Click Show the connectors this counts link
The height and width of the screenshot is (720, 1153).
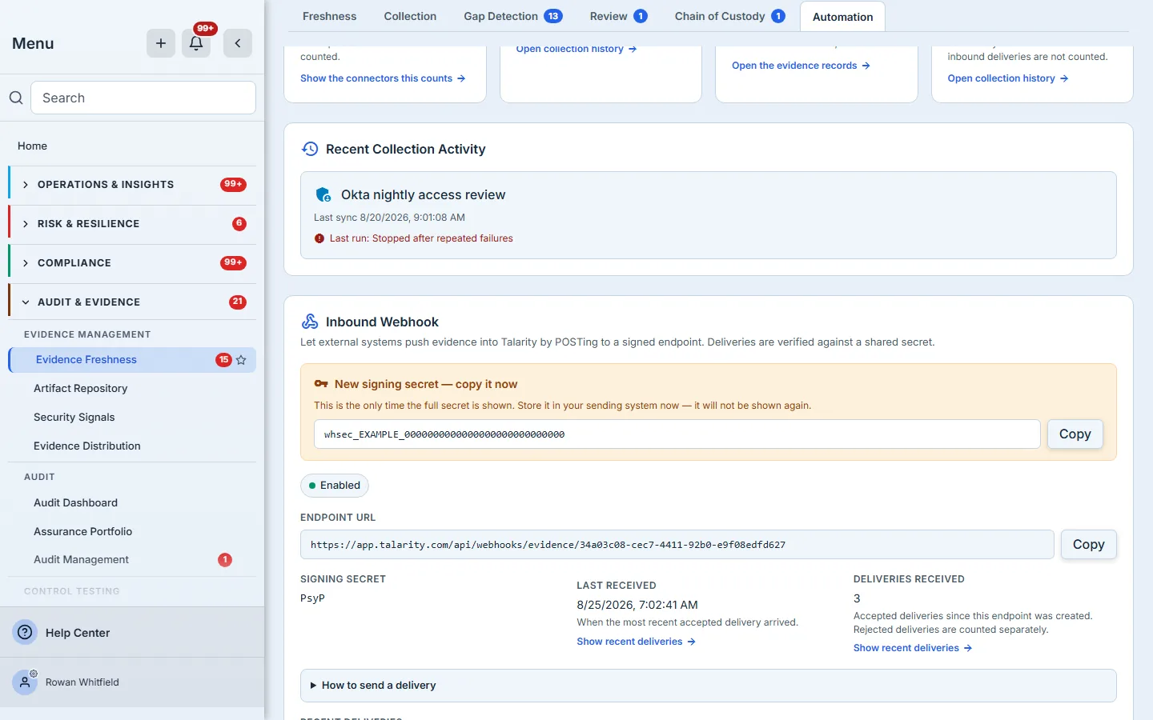383,78
